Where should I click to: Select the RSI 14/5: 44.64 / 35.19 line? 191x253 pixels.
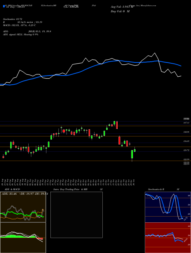[23, 22]
